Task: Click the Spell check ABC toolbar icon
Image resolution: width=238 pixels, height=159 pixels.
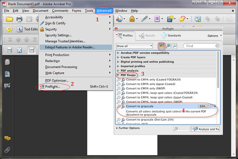Action: 197,19
